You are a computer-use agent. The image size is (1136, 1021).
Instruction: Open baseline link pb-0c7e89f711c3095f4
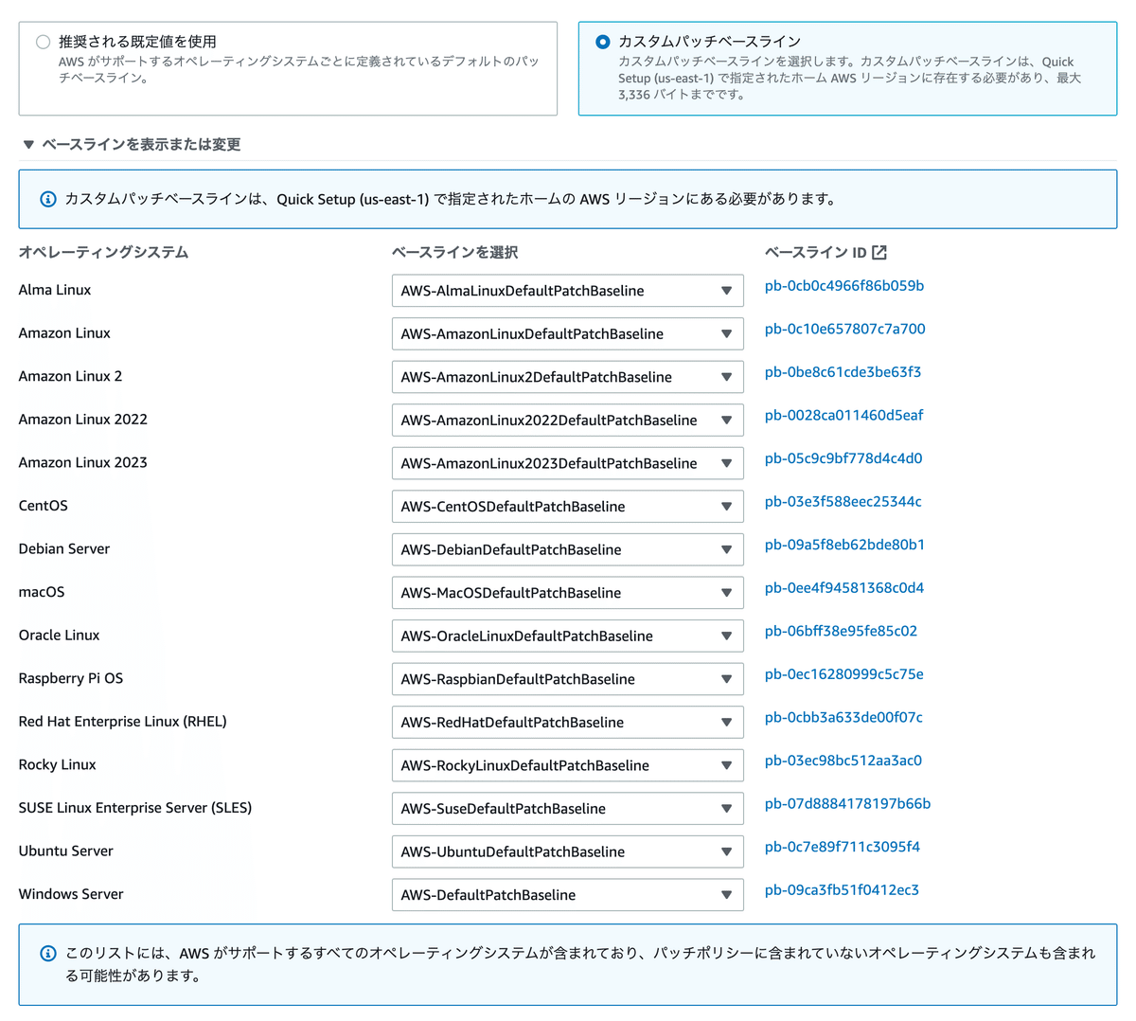[x=843, y=847]
